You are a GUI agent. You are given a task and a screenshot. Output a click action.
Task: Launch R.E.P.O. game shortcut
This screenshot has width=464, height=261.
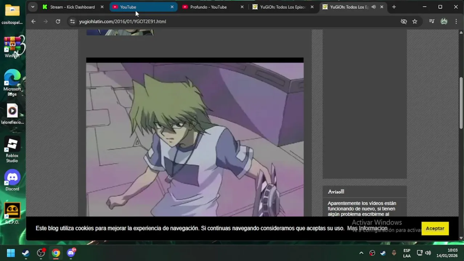[12, 213]
